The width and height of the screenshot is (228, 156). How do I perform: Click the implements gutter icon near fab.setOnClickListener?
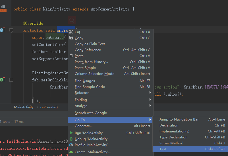(x=2, y=80)
